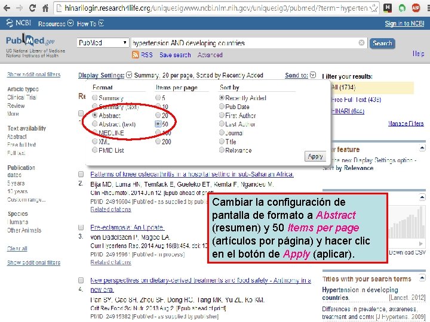Select the Abstract format radio button

(x=94, y=115)
